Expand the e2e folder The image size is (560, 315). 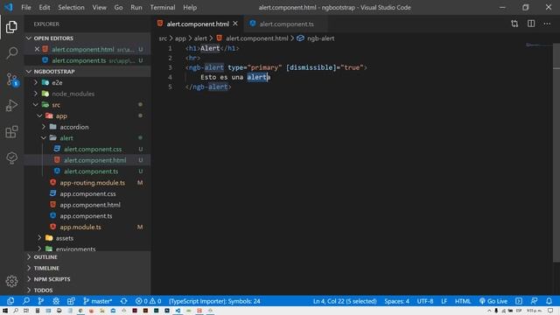tap(87, 82)
